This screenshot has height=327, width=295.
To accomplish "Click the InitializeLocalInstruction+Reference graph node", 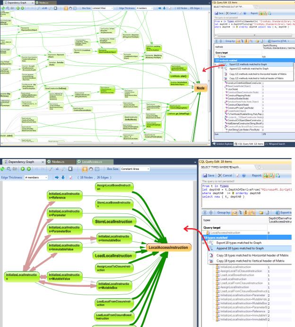I will click(64, 195).
